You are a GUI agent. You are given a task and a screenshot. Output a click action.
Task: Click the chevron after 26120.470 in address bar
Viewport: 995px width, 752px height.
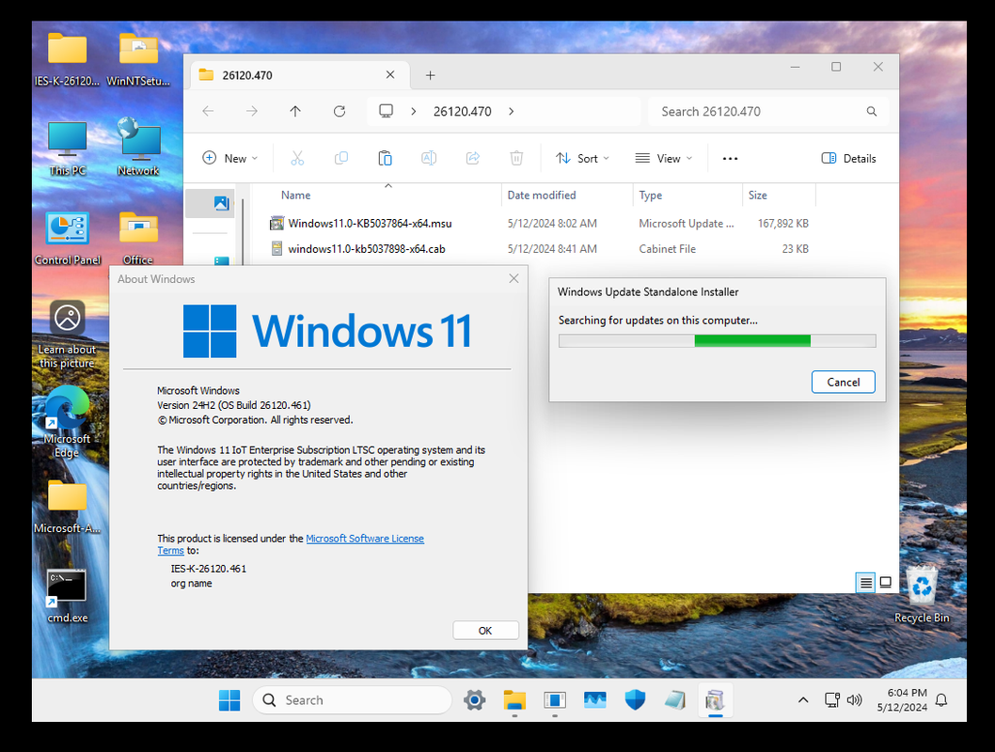(512, 112)
